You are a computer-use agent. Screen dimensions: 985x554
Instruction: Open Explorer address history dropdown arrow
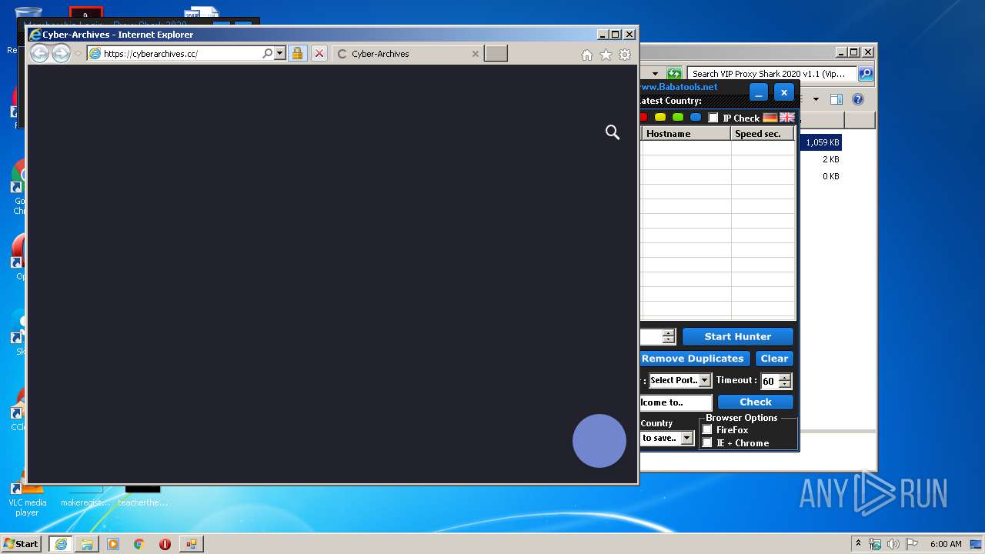click(655, 74)
